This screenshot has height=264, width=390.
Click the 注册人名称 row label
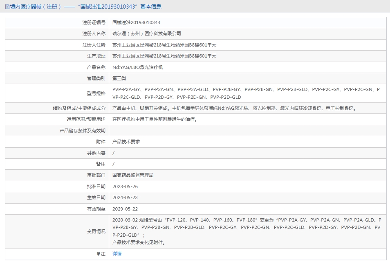[x=94, y=33]
